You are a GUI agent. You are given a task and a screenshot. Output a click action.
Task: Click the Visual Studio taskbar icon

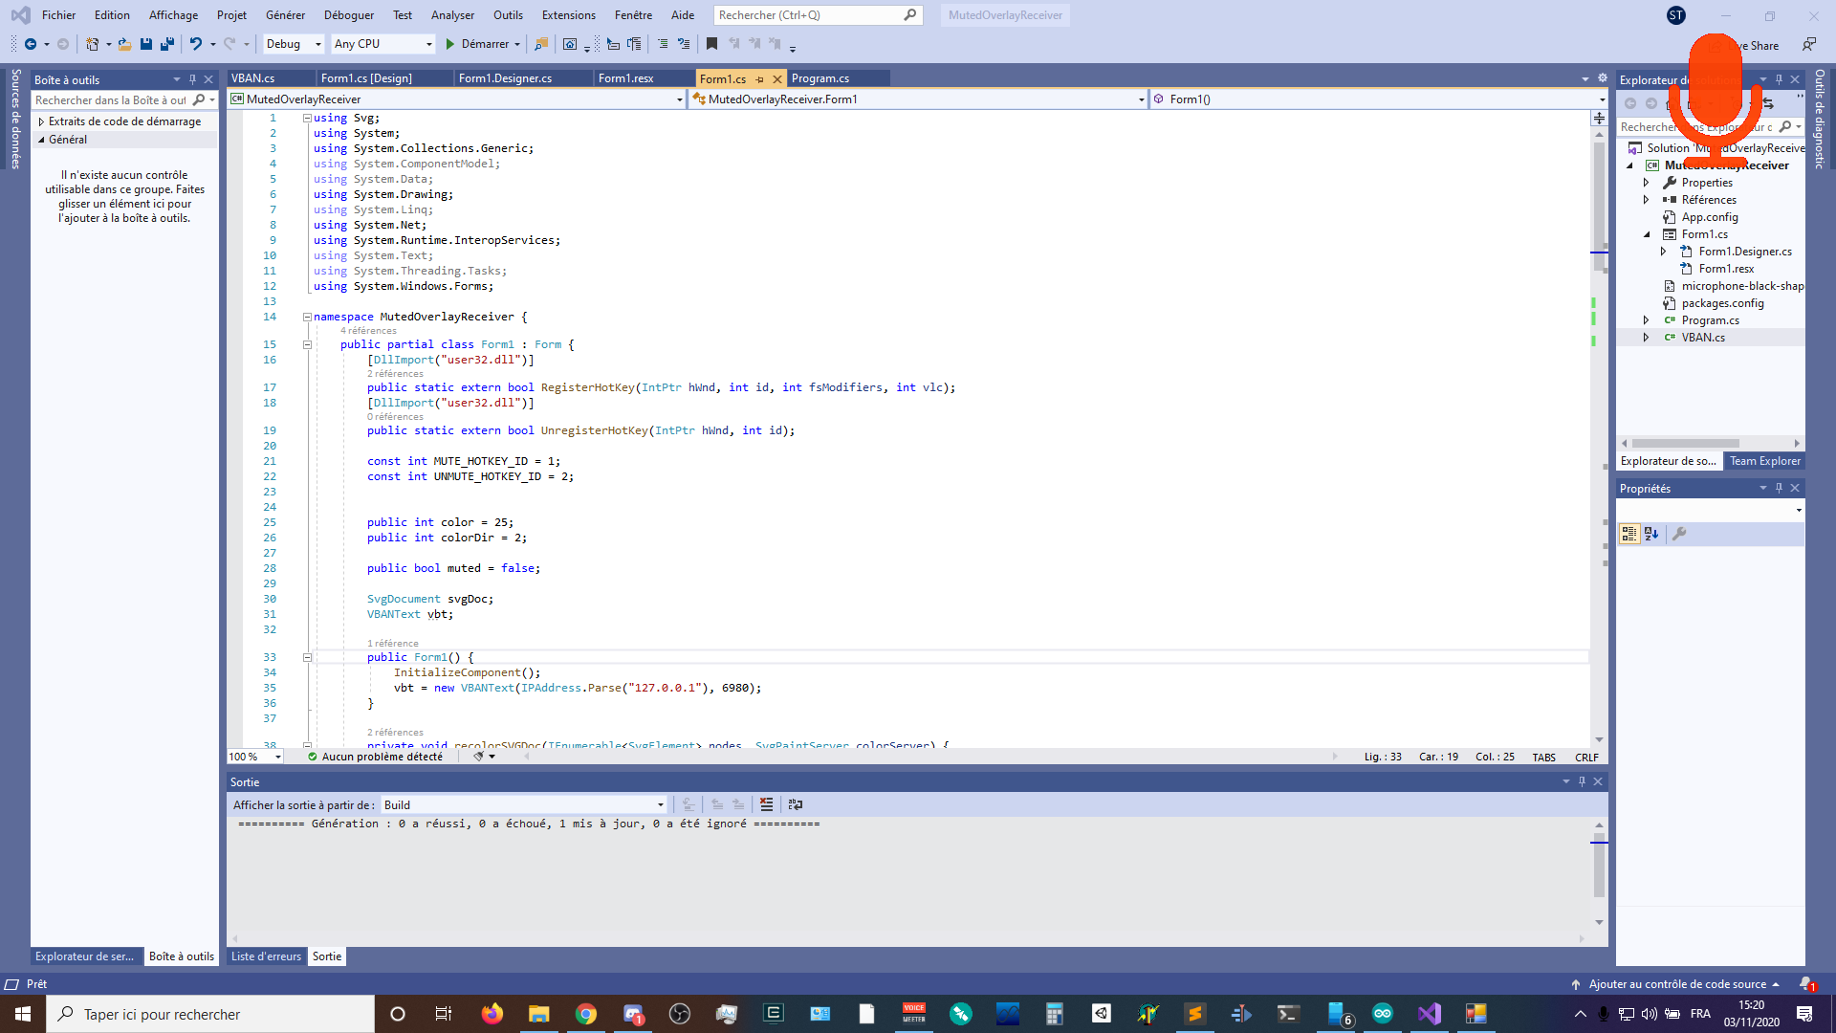[x=1430, y=1014]
